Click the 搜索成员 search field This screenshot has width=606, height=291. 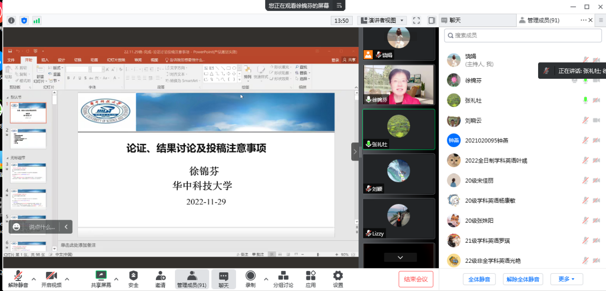(523, 35)
